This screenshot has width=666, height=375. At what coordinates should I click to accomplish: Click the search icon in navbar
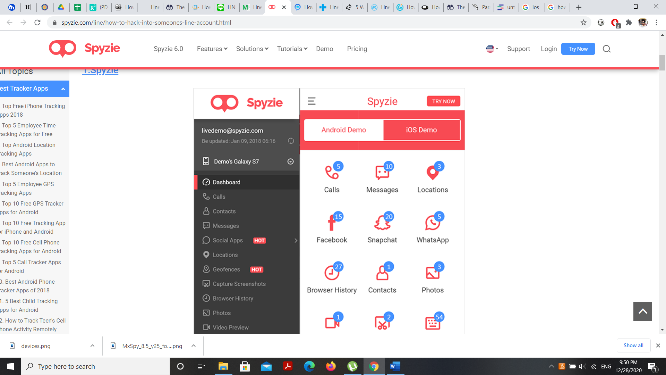607,49
